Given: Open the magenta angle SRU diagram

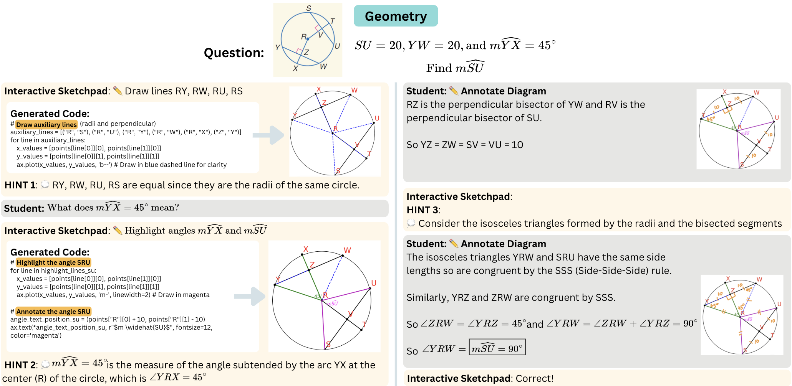Looking at the screenshot, I should tap(325, 296).
